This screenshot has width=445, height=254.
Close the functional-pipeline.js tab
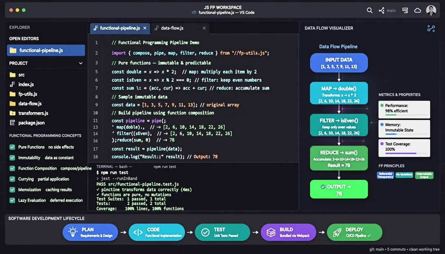(145, 28)
